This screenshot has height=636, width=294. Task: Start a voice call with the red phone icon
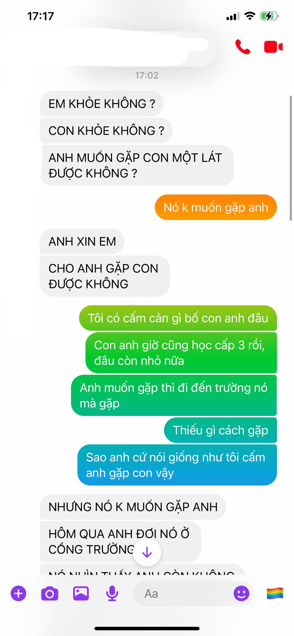[x=243, y=47]
